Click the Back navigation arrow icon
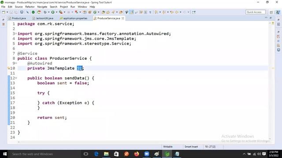This screenshot has width=282, height=158. (177, 12)
